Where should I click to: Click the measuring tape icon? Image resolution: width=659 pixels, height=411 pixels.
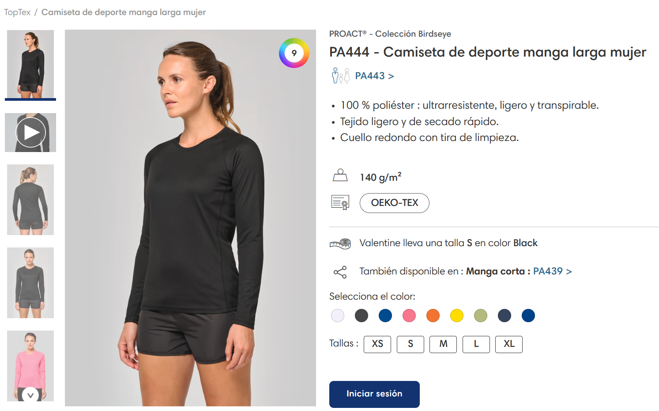click(340, 243)
